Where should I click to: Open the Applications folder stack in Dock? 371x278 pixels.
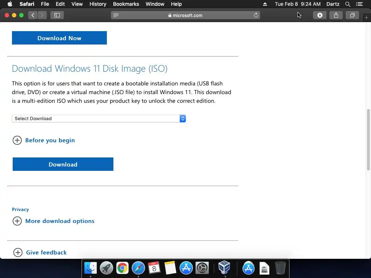point(248,268)
